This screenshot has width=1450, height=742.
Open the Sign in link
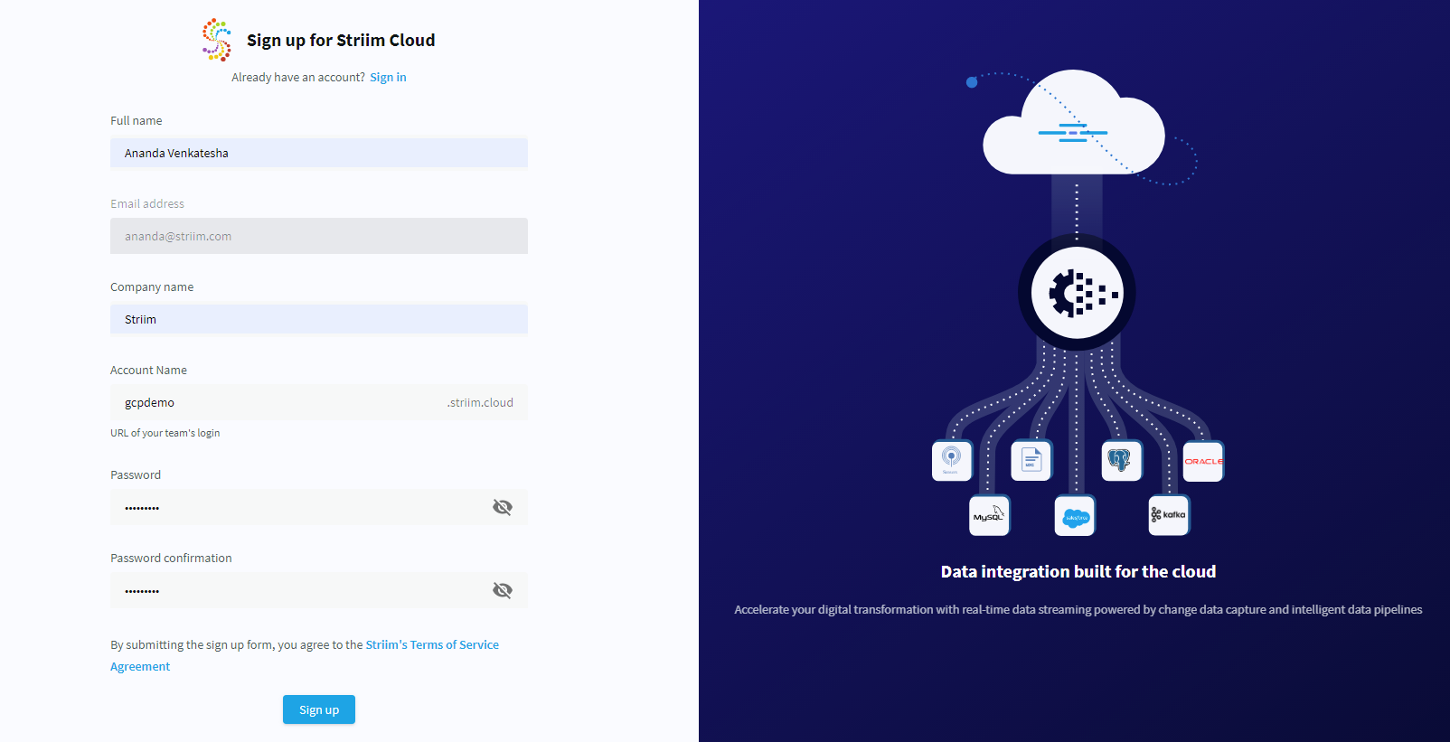point(388,78)
